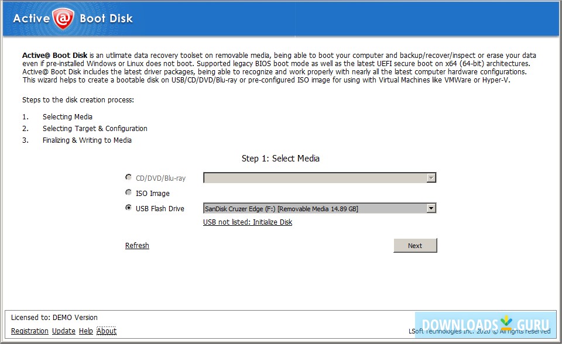Screen dimensions: 562x344
Task: Select the USB Flash Drive radio button
Action: [129, 207]
